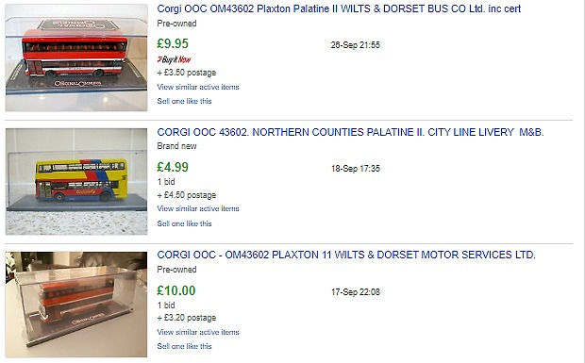Open the red Wilts & Dorset bus thumbnail
Image resolution: width=585 pixels, height=363 pixels.
[x=76, y=58]
